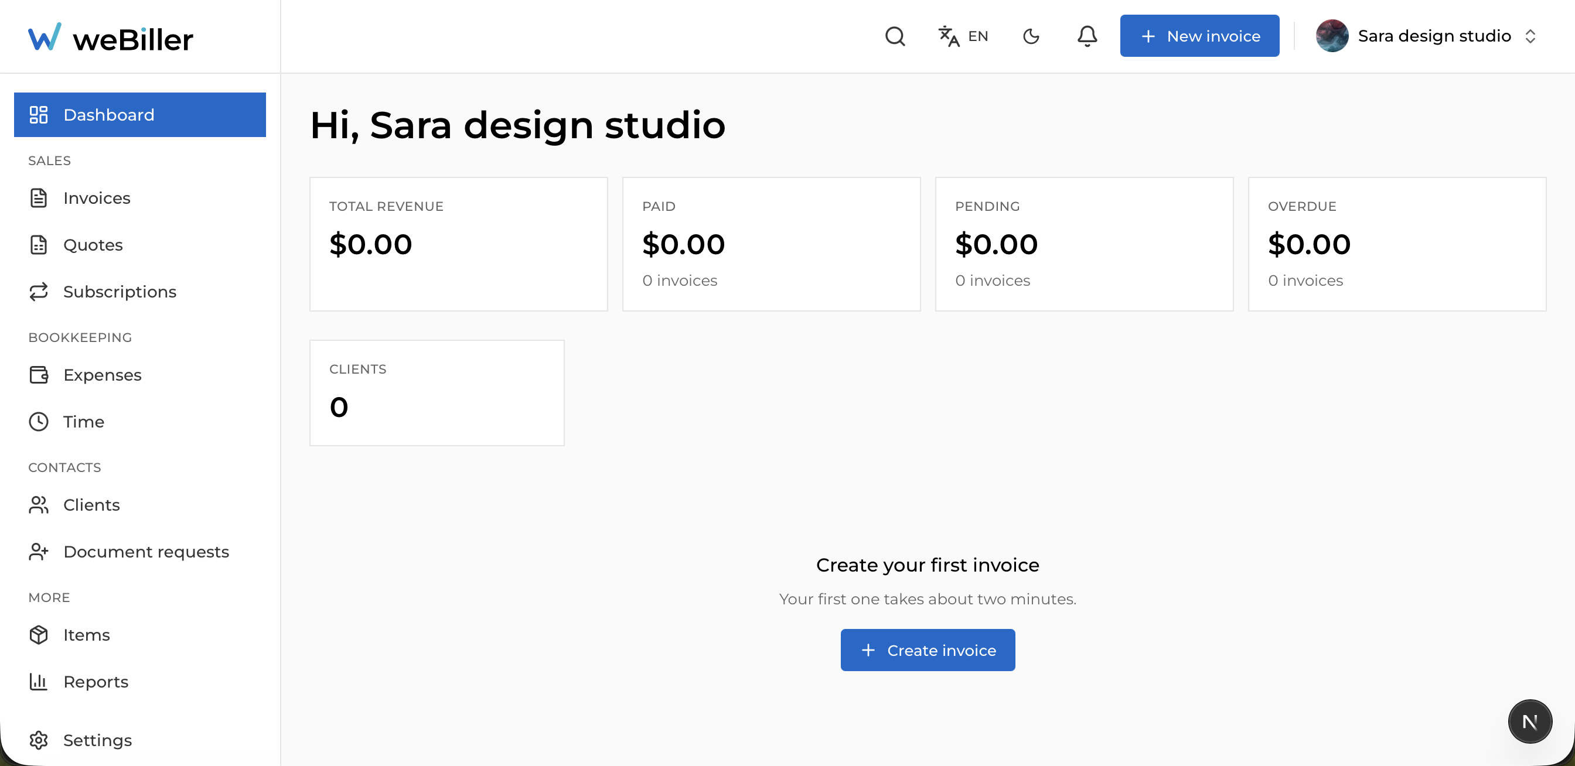The height and width of the screenshot is (766, 1575).
Task: Open Settings
Action: pos(140,740)
